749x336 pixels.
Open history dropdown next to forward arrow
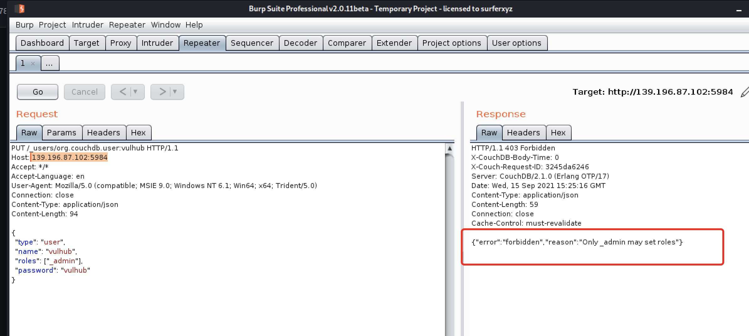pos(175,92)
